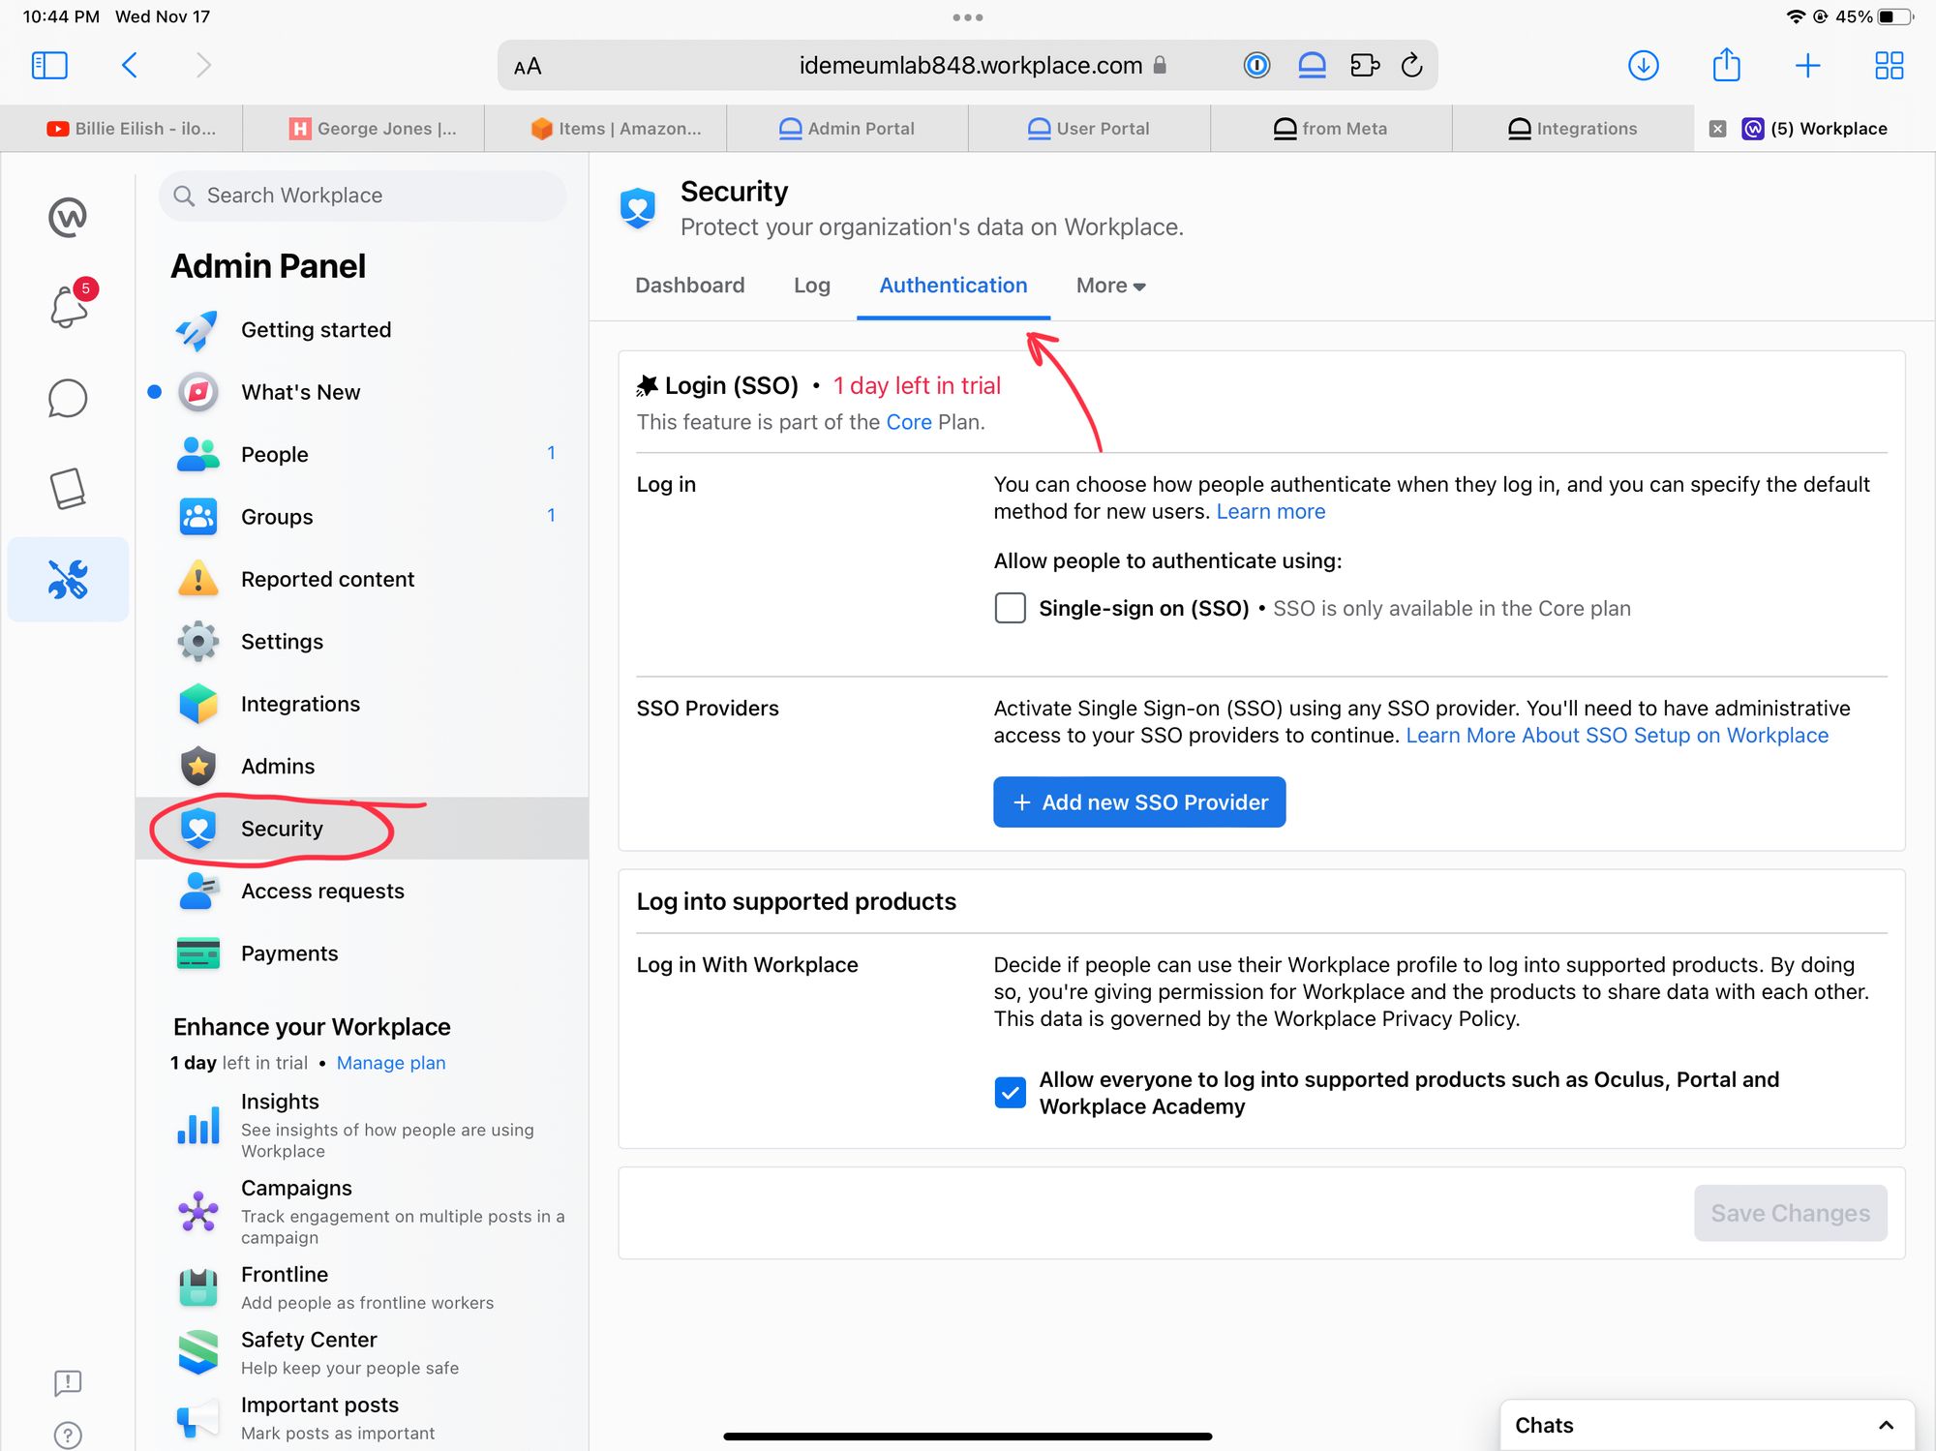Open Groups in Admin Panel
This screenshot has height=1451, width=1936.
[x=362, y=517]
